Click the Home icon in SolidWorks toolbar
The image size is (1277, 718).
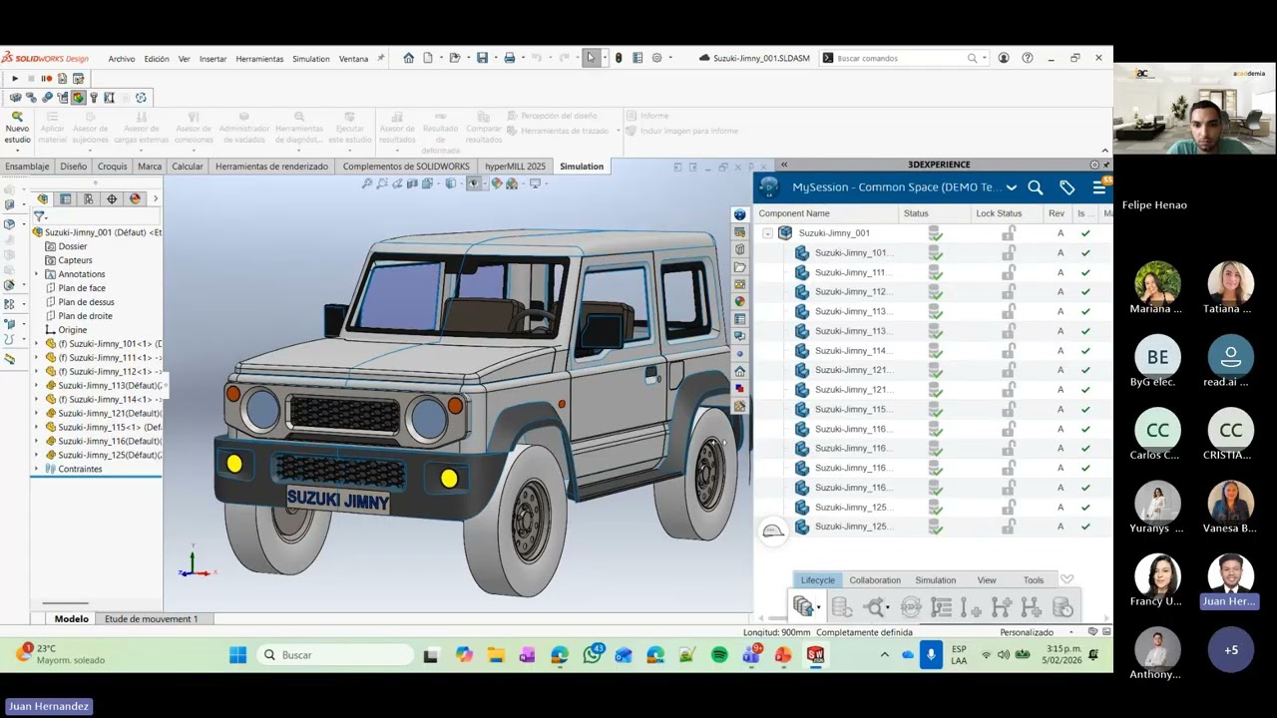click(x=408, y=58)
